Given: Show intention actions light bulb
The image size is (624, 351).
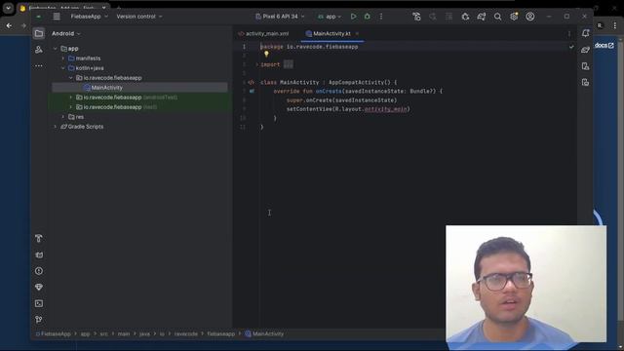Looking at the screenshot, I should (266, 54).
